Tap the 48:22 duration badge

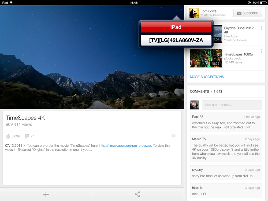tap(215, 64)
